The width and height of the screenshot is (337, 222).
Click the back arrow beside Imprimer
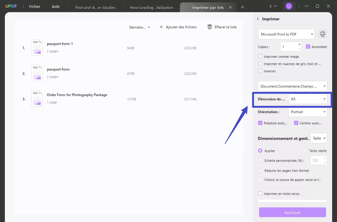(258, 19)
